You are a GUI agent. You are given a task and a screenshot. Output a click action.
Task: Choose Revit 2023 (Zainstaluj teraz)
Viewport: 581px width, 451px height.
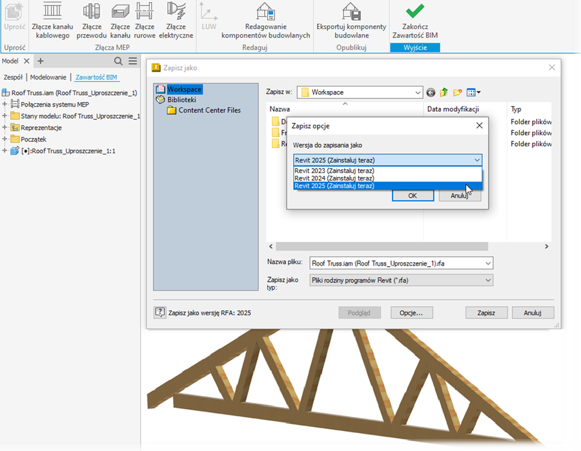tap(387, 171)
